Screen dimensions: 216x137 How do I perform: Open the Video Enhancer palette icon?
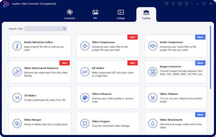point(85,97)
